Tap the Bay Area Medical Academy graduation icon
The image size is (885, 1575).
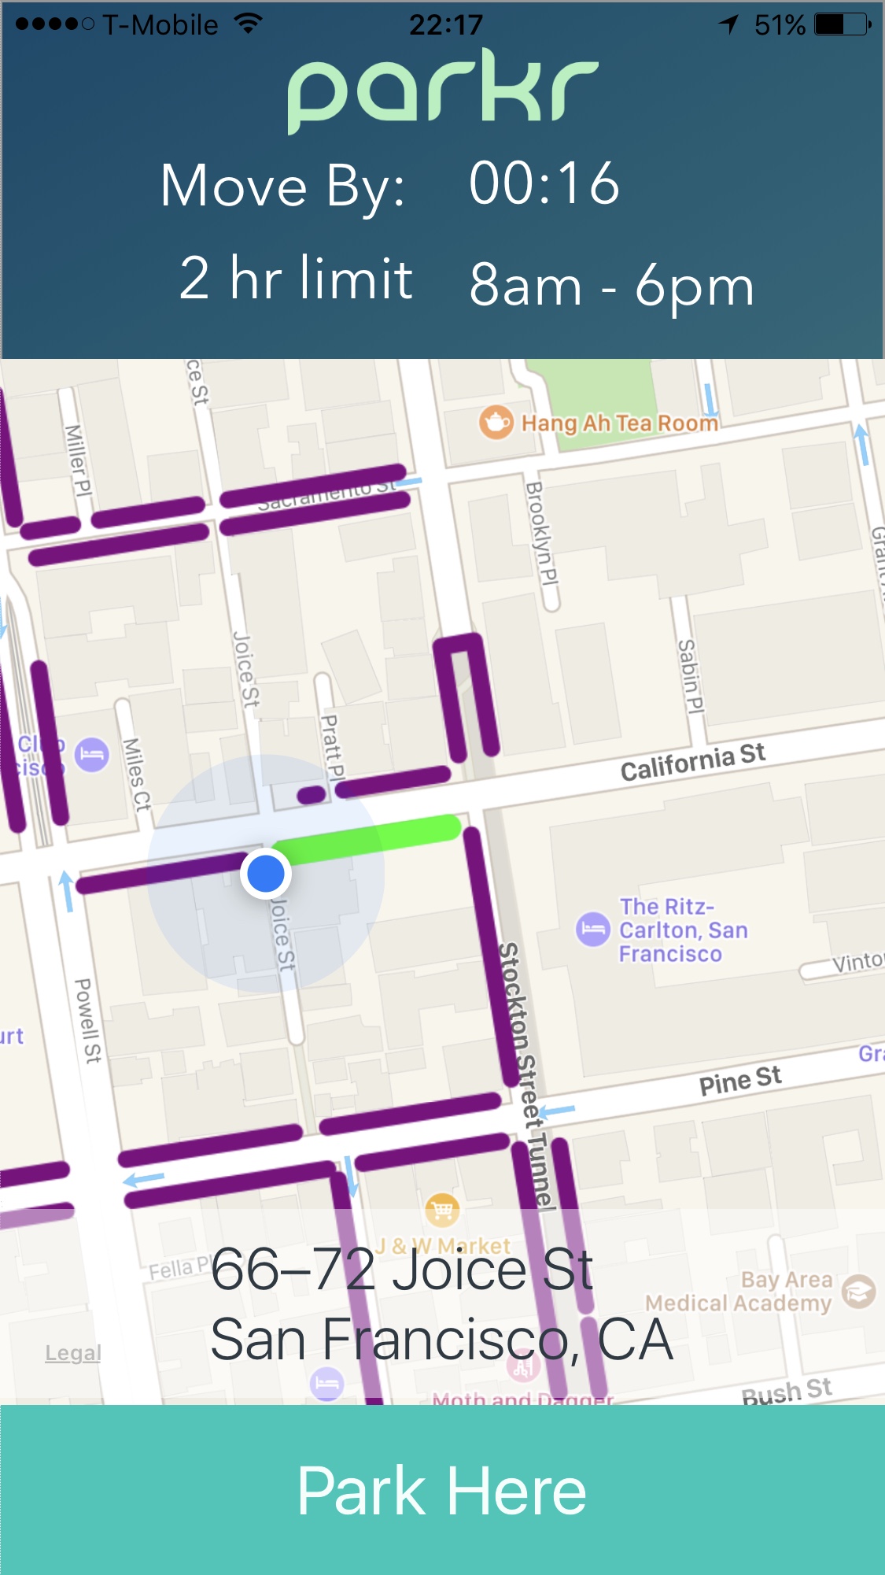(x=859, y=1292)
